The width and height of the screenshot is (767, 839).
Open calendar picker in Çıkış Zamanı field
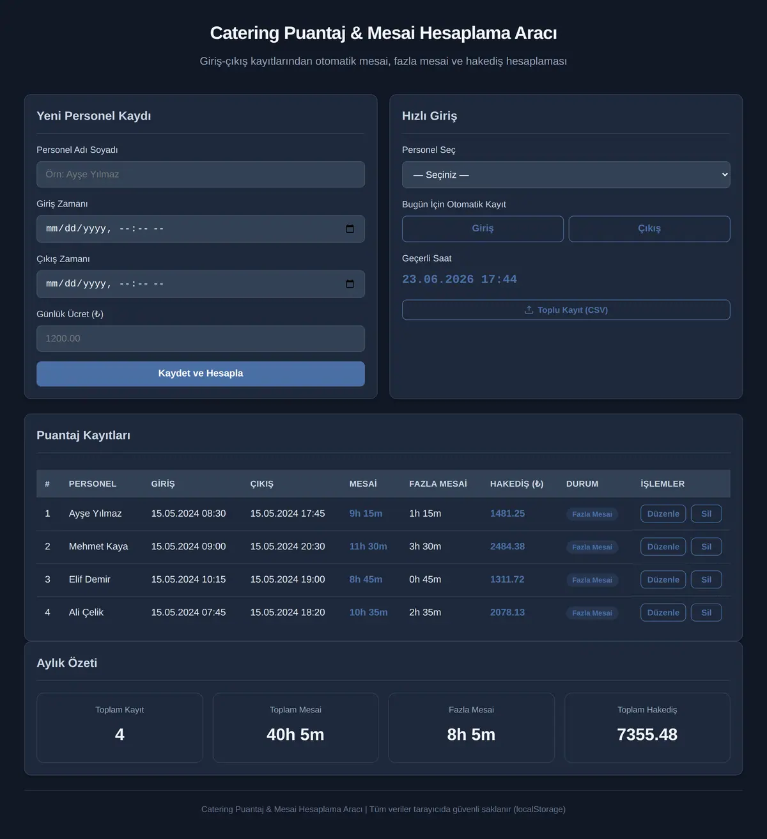[x=350, y=284]
